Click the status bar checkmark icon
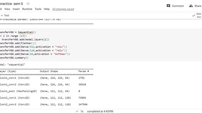Screen dimensions: 202x113 tap(77, 111)
